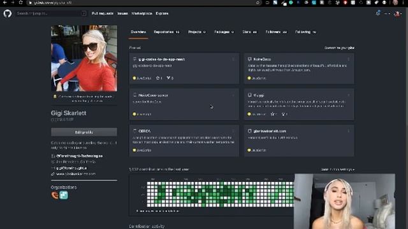Open Issues in the top navigation
The height and width of the screenshot is (229, 408).
point(122,13)
